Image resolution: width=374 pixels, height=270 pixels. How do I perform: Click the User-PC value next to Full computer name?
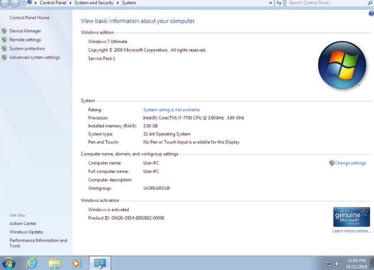pyautogui.click(x=151, y=172)
